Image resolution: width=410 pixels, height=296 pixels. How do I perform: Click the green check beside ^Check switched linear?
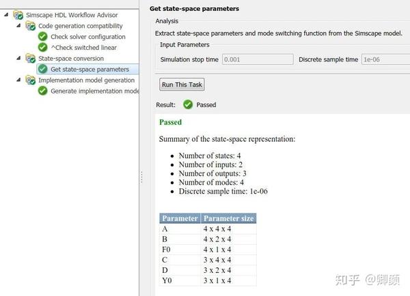(43, 47)
